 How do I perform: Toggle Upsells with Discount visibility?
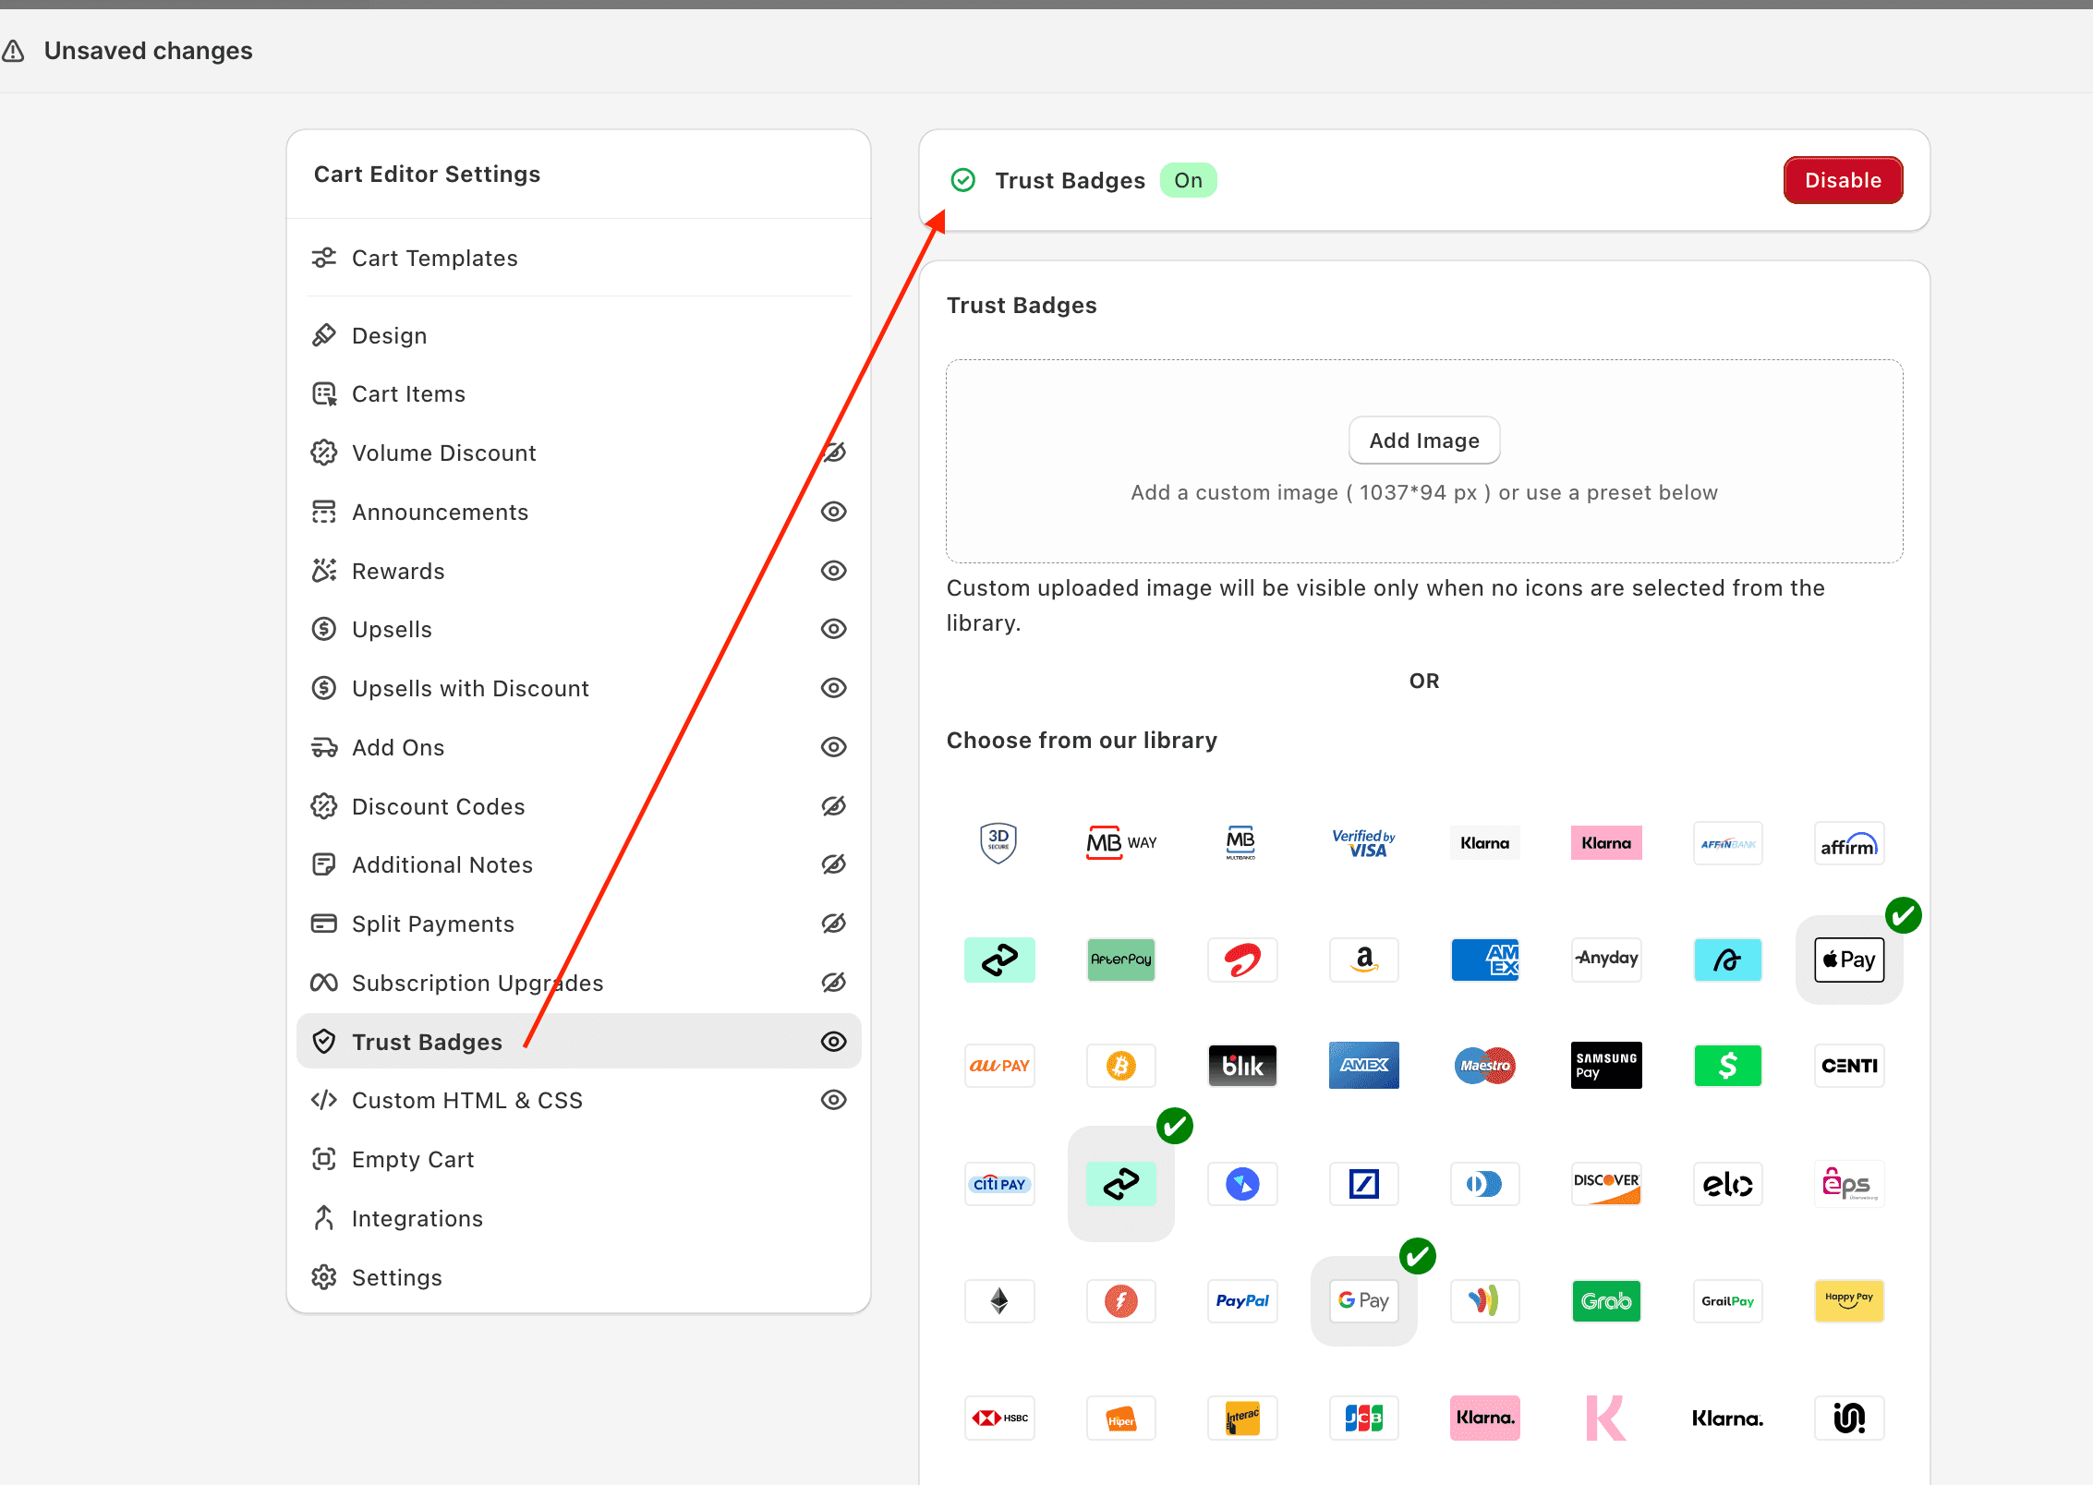coord(834,688)
